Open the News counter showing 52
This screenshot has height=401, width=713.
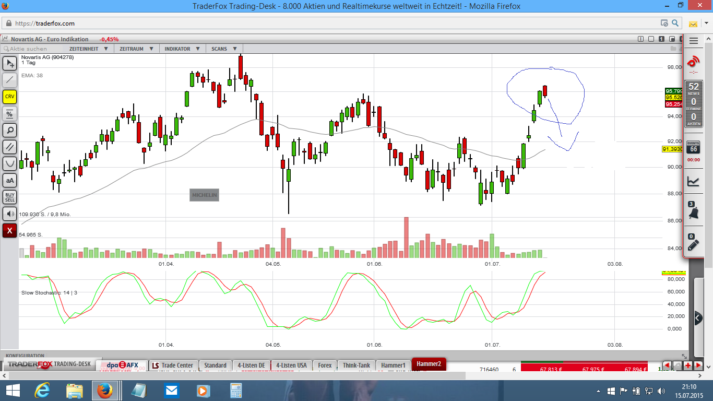pos(694,88)
